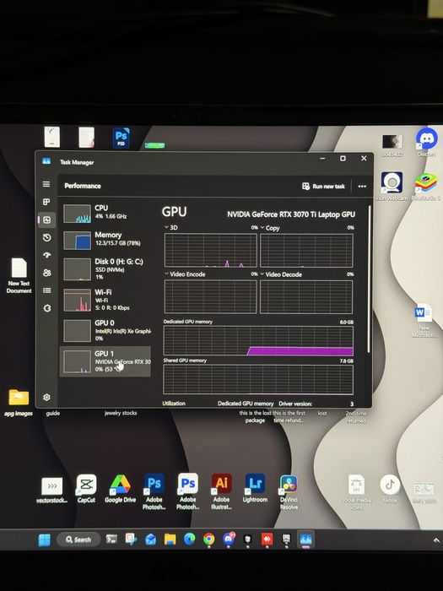Select the social media icons file
The image size is (443, 591).
click(356, 492)
